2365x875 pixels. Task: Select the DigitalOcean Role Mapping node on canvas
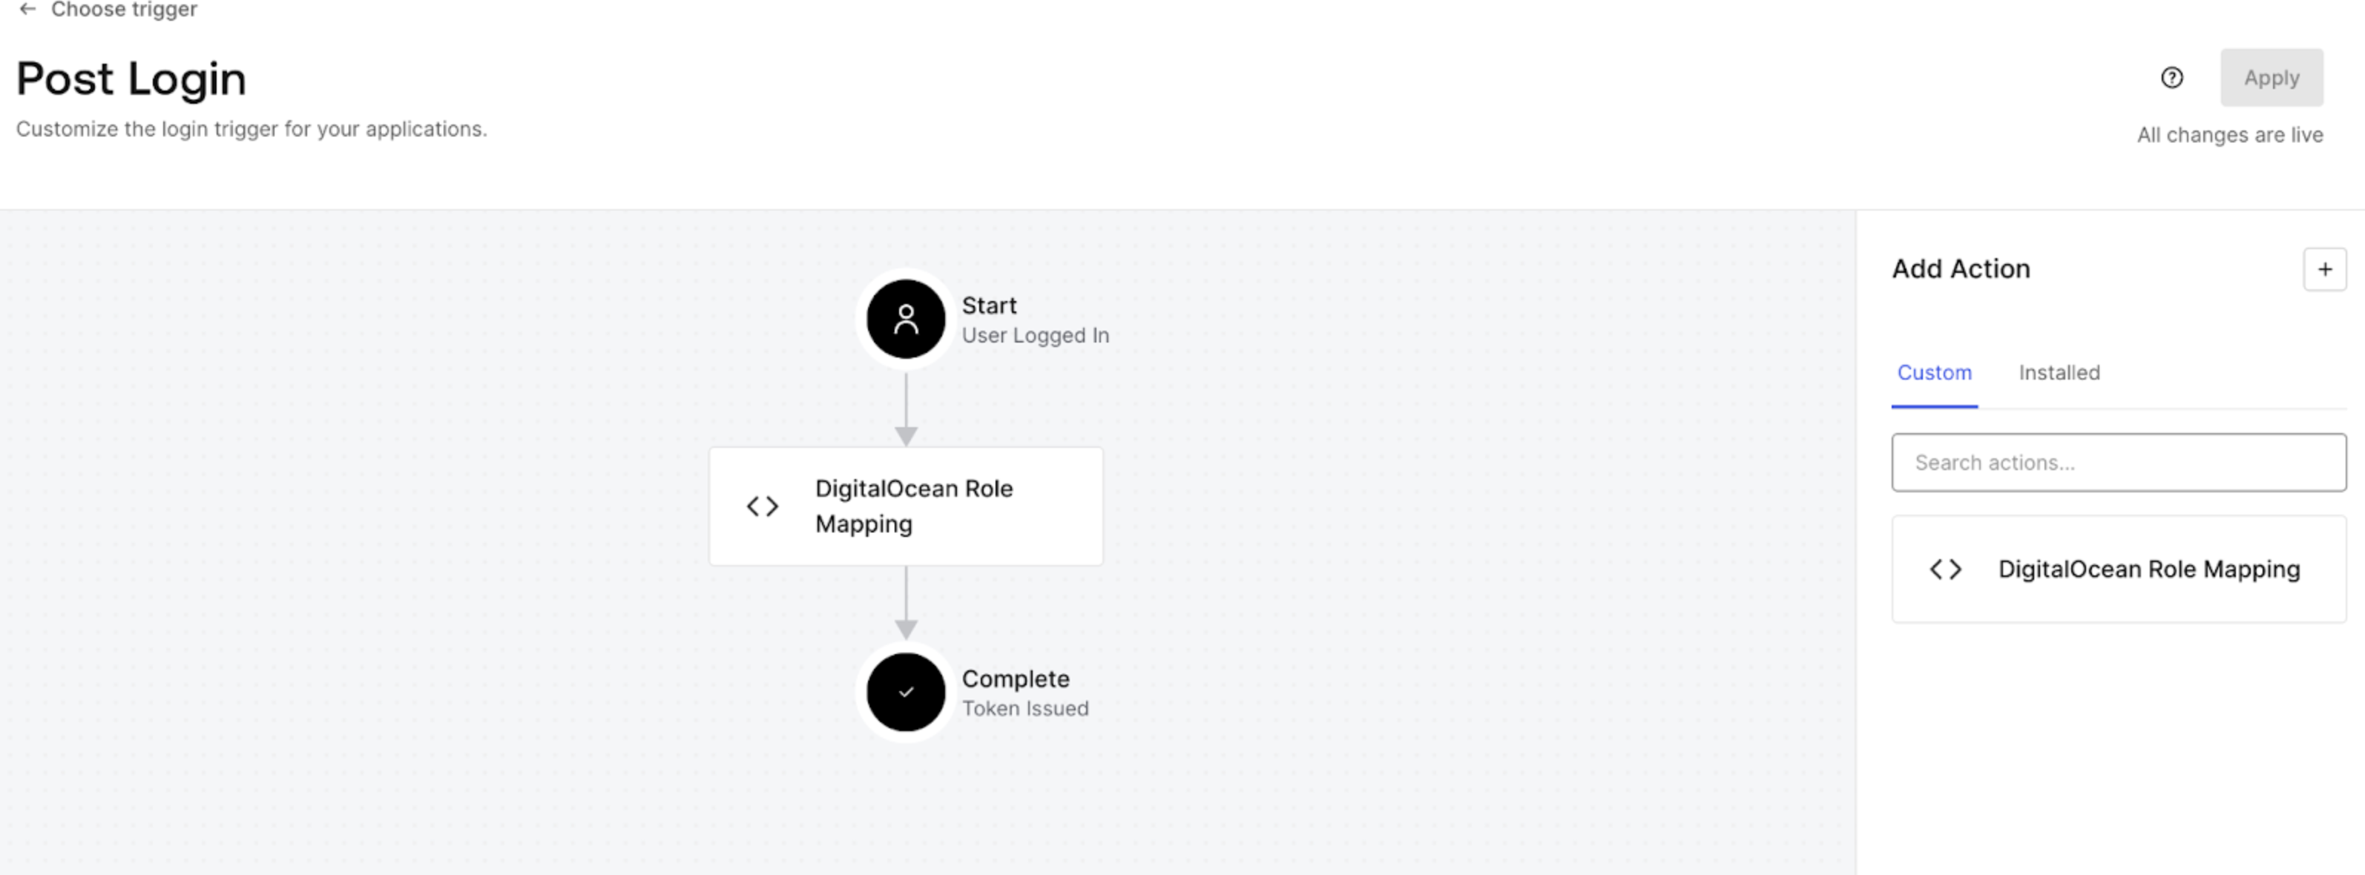[905, 506]
